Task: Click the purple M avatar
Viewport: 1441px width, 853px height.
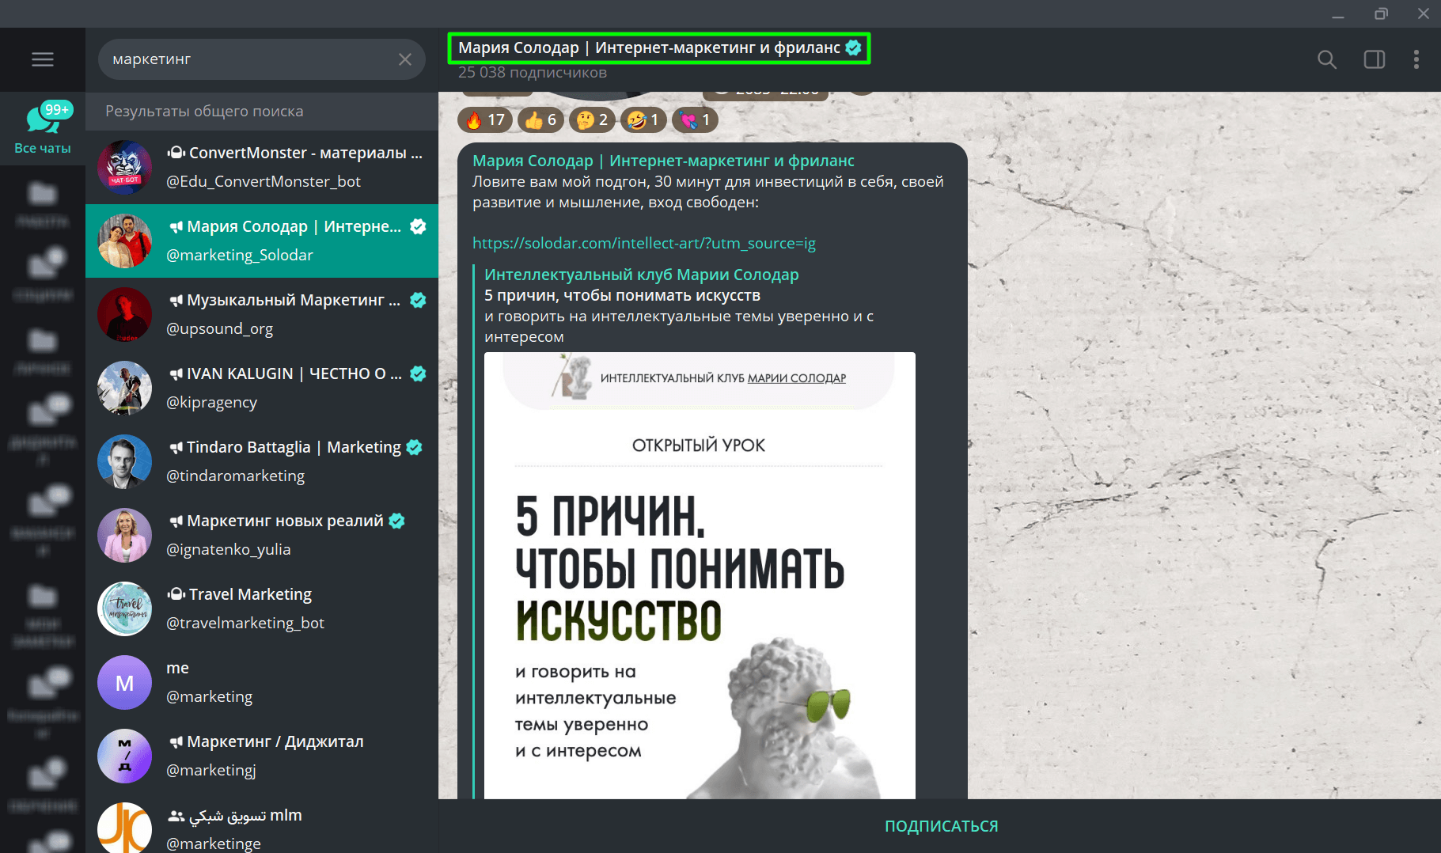Action: coord(124,682)
